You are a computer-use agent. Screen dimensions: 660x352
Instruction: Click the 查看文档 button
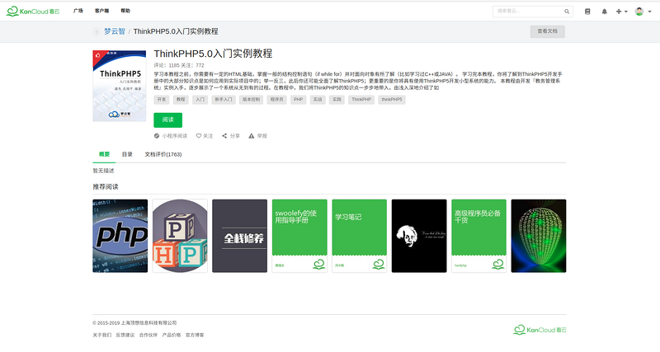pyautogui.click(x=547, y=31)
